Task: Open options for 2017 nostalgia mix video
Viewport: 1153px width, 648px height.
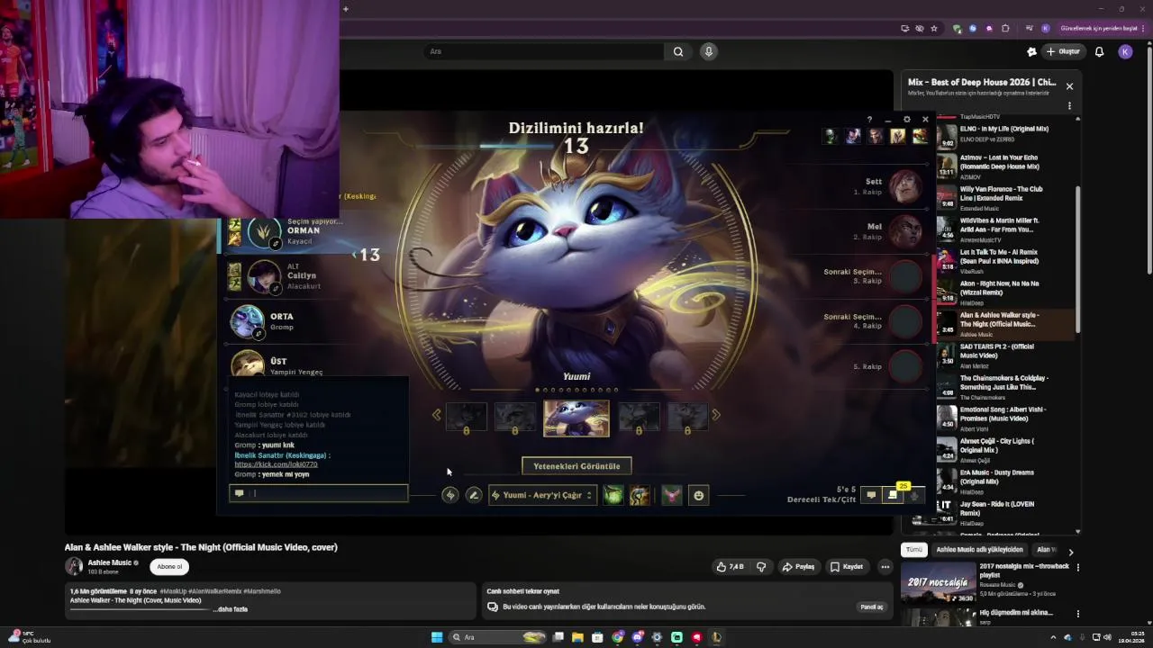Action: click(1077, 567)
